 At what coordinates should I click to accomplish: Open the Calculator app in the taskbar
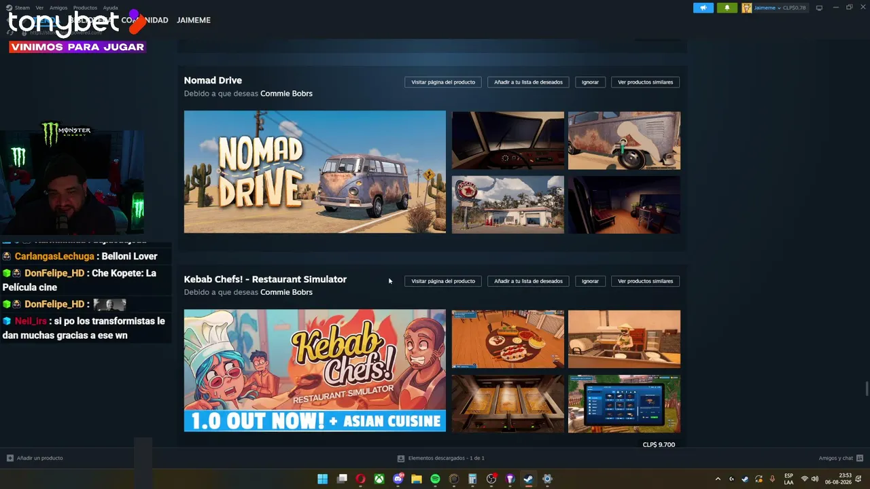[x=472, y=479]
